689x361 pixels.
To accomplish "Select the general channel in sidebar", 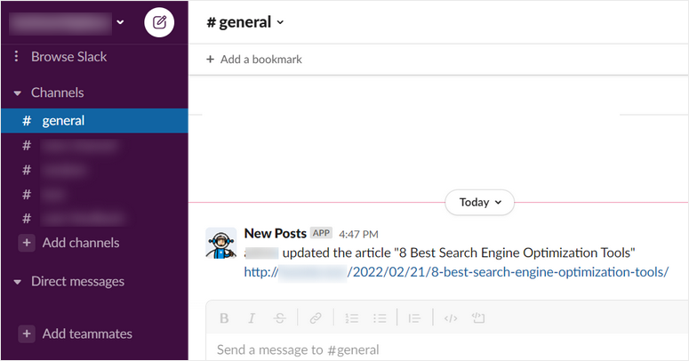I will pos(62,121).
